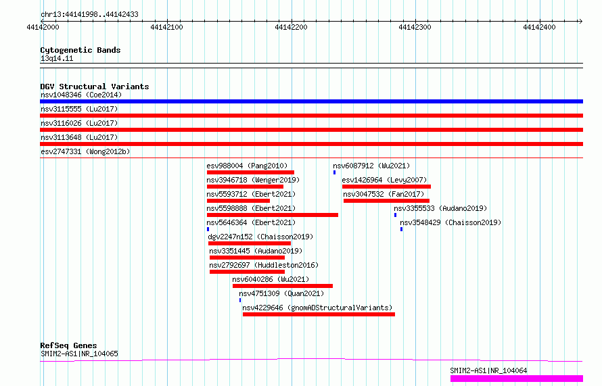Select the RefSeq Genes track heading
The height and width of the screenshot is (386, 602).
click(x=68, y=345)
